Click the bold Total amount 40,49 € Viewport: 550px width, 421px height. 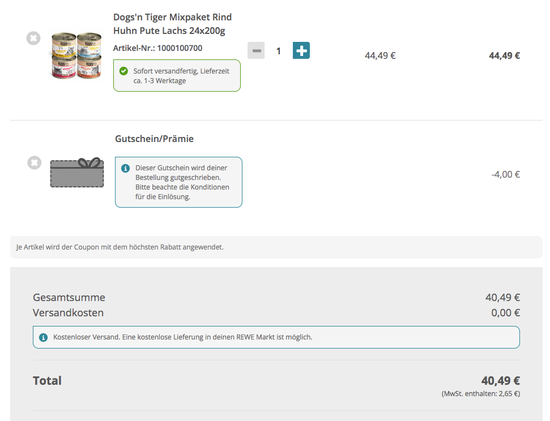pyautogui.click(x=500, y=381)
